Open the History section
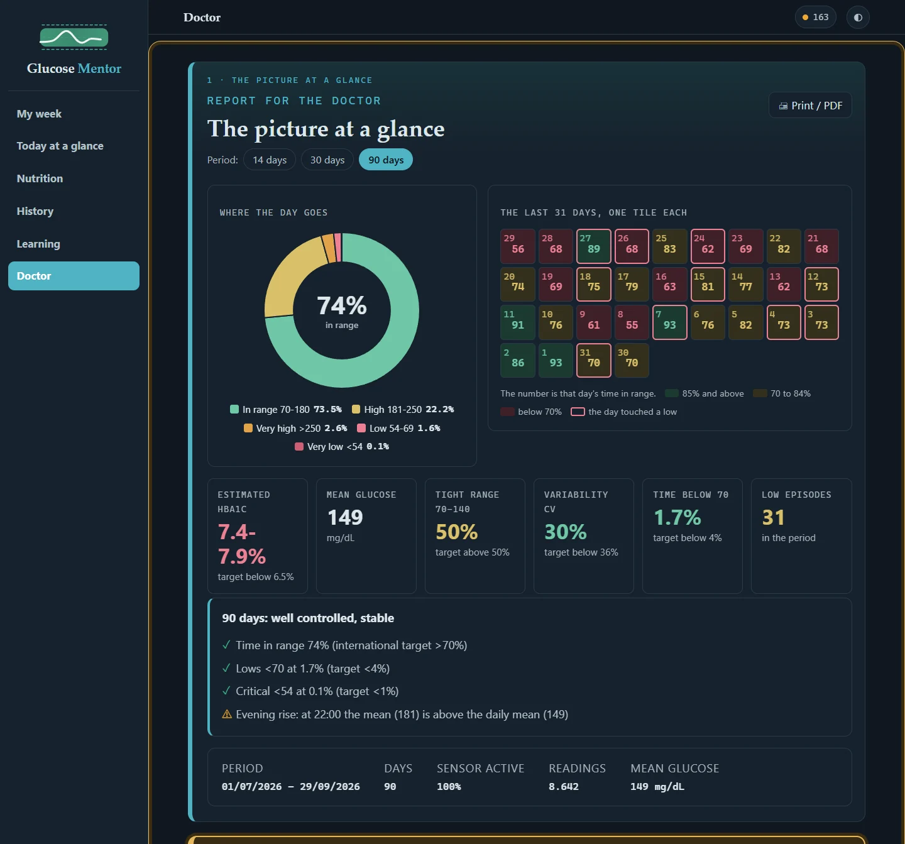The height and width of the screenshot is (844, 905). pyautogui.click(x=74, y=211)
